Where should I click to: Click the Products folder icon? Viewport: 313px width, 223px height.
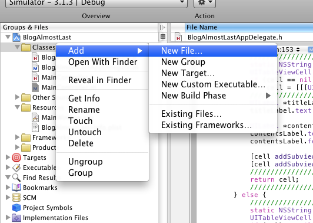pos(26,147)
